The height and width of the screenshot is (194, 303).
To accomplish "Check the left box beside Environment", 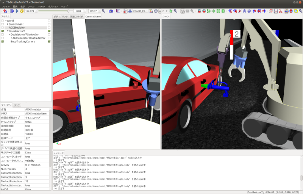I will click(3, 24).
